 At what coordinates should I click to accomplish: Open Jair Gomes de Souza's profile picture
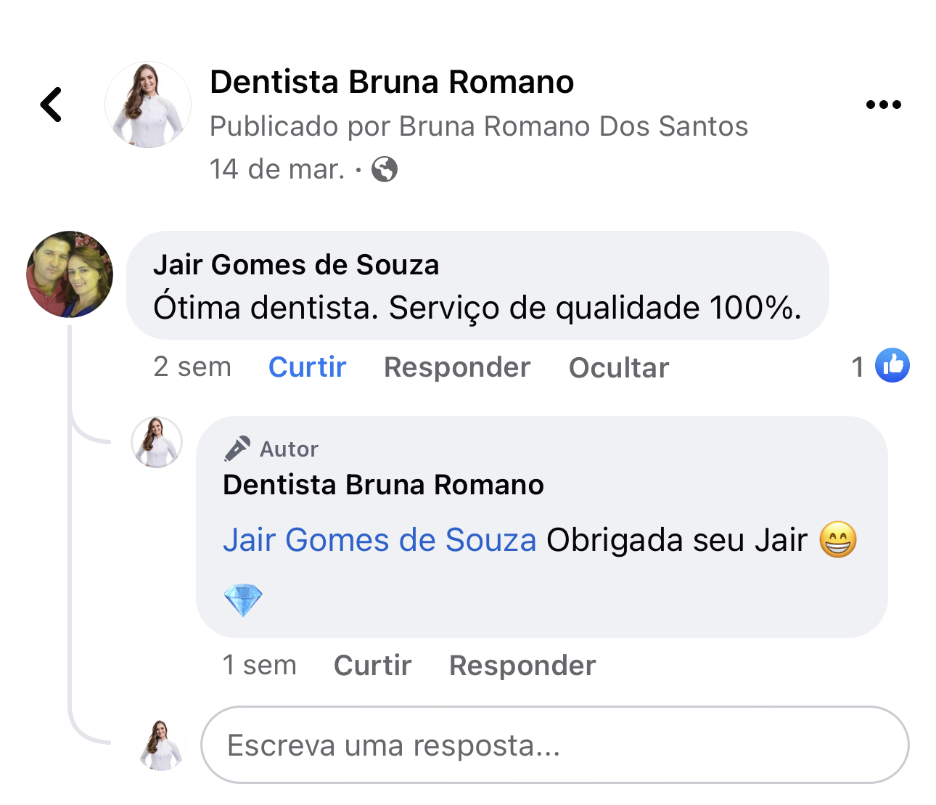click(69, 274)
